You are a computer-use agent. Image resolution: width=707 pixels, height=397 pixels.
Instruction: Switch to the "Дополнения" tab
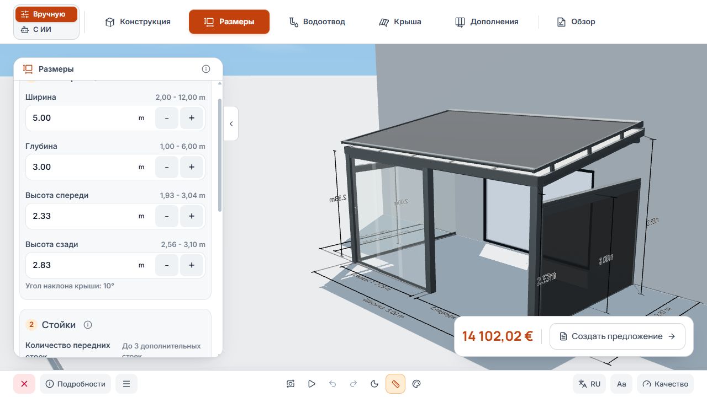(487, 22)
